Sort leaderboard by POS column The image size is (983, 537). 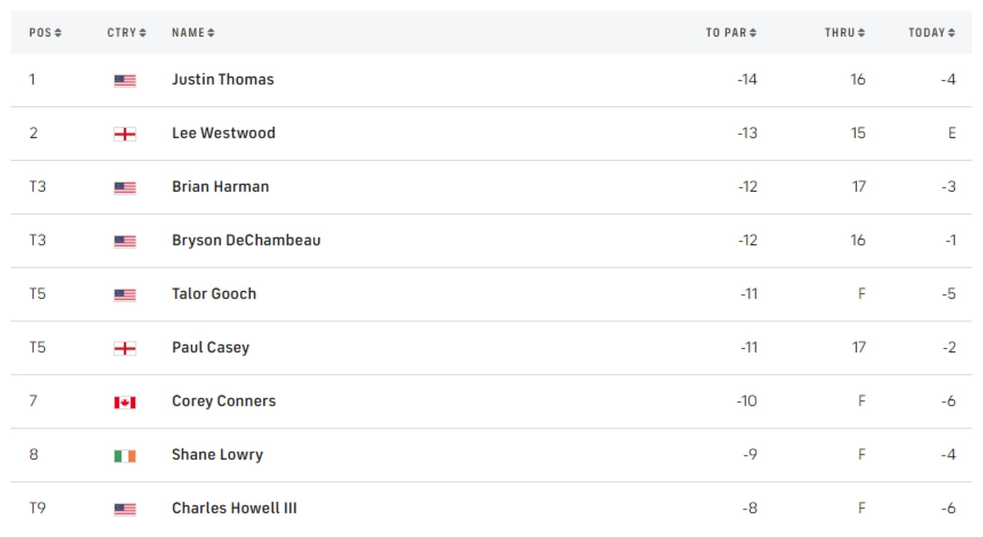tap(45, 33)
